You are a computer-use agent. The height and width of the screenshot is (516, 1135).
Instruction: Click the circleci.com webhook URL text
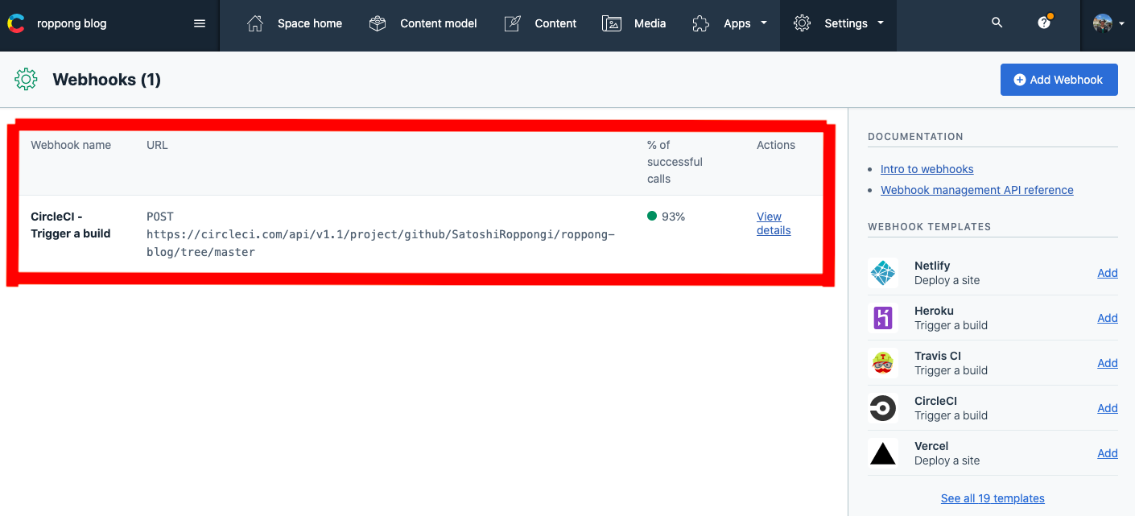click(380, 243)
